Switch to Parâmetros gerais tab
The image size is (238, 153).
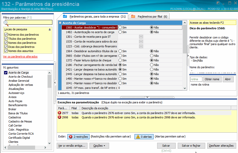pyautogui.click(x=95, y=16)
